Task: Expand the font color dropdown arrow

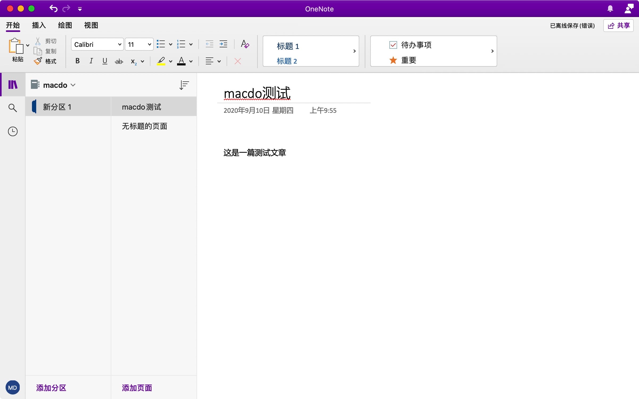Action: [x=191, y=61]
